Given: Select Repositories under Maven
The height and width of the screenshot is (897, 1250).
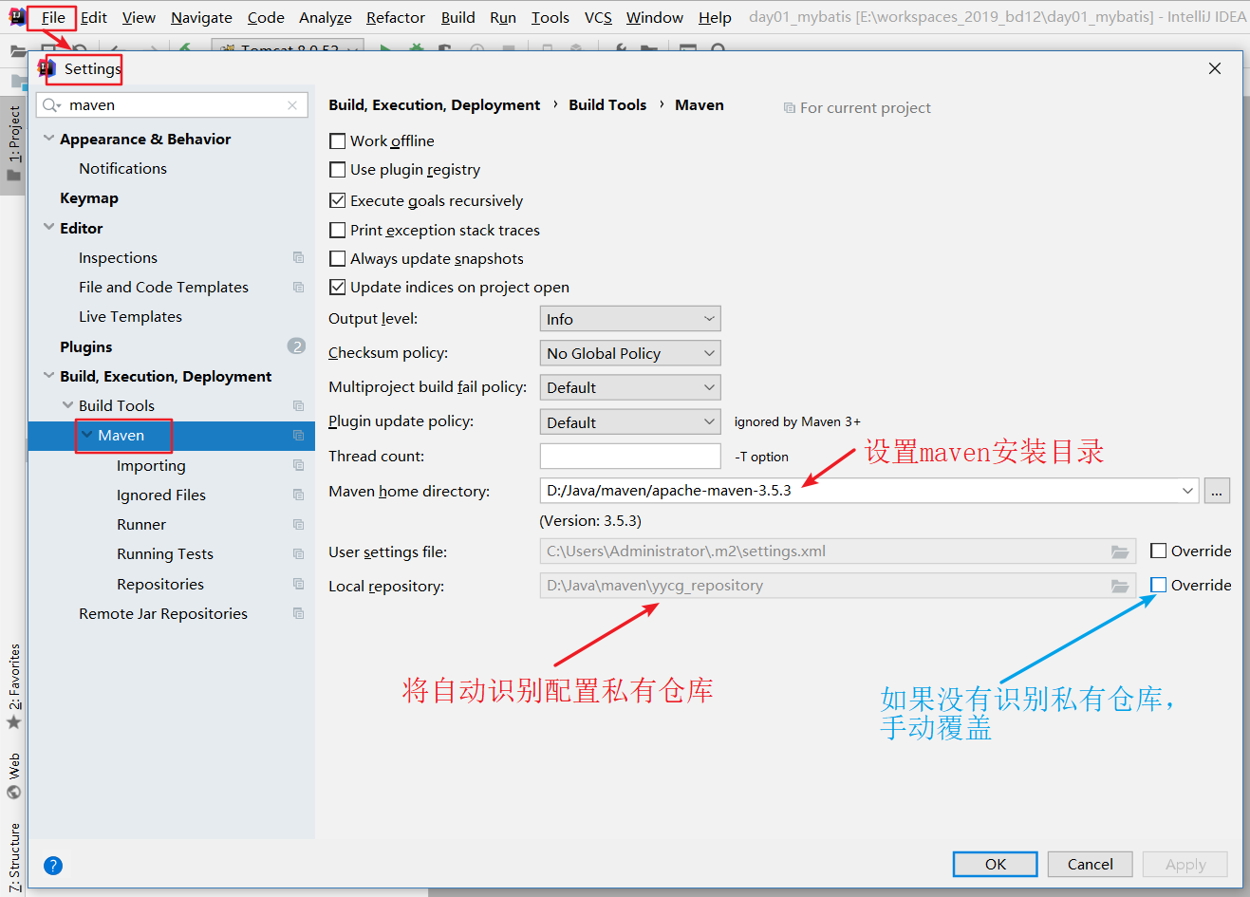Looking at the screenshot, I should pos(160,584).
